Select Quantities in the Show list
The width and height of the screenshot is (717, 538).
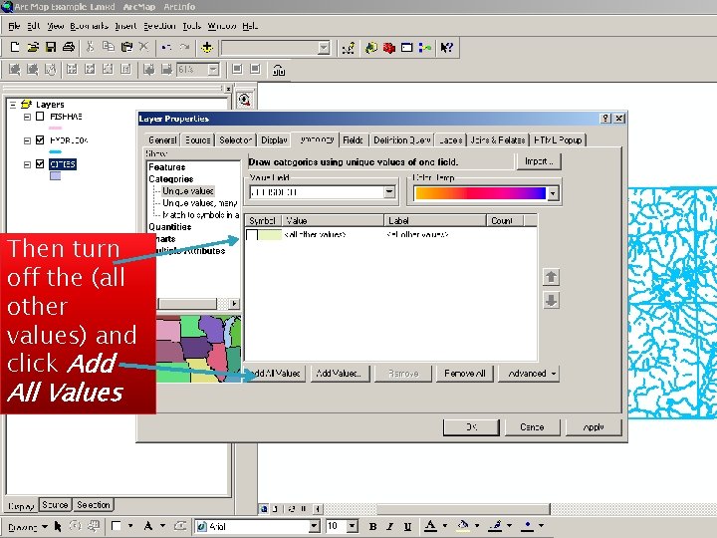169,226
